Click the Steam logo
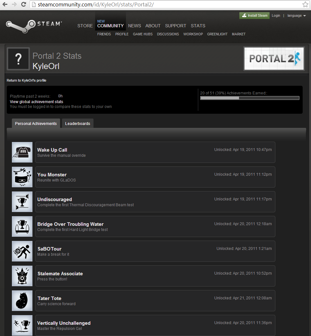Viewport: 311px width, 336px height. pyautogui.click(x=34, y=26)
